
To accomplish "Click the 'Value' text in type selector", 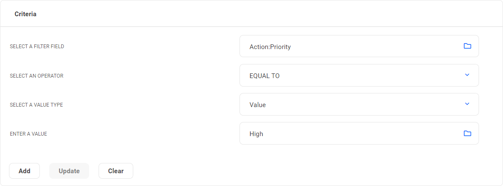I will pyautogui.click(x=257, y=105).
